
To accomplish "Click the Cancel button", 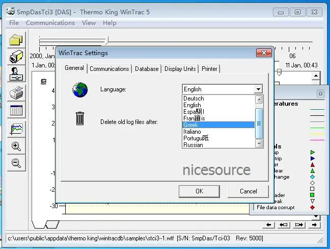I will 248,191.
